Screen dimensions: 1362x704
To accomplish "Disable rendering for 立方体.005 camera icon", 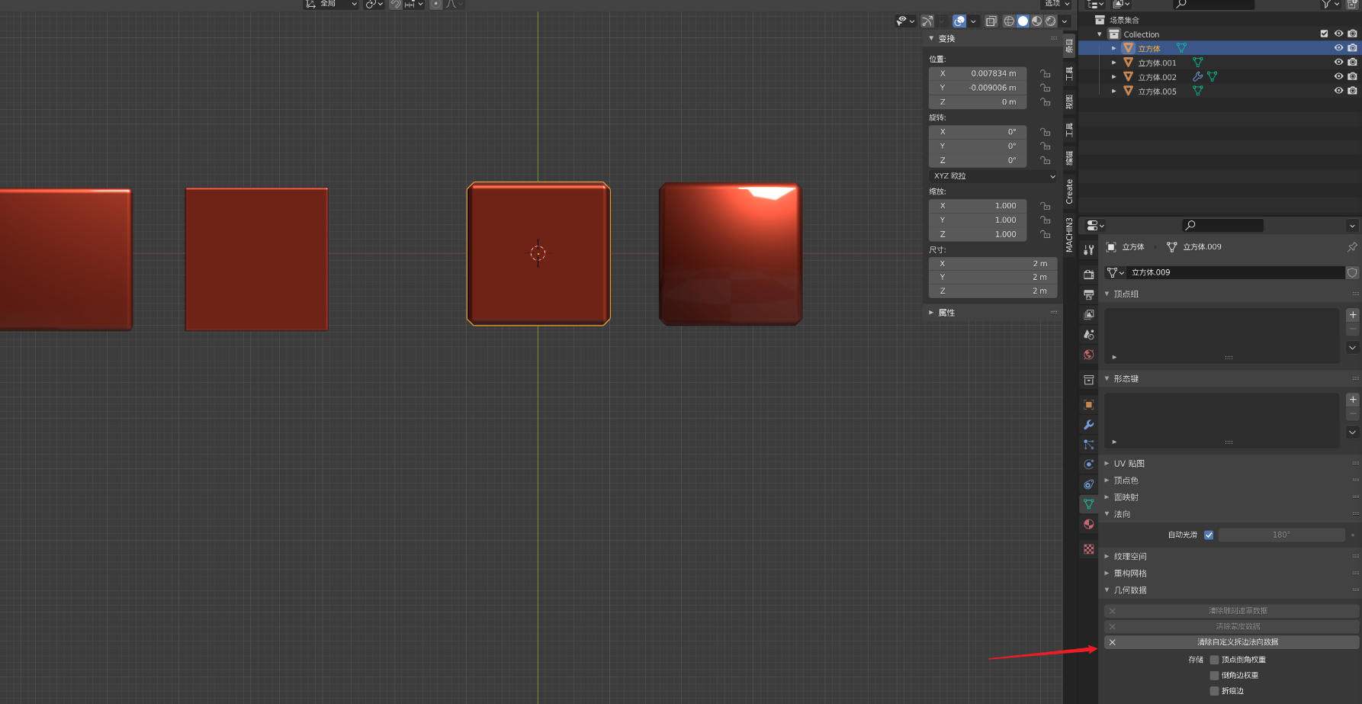I will pyautogui.click(x=1352, y=91).
